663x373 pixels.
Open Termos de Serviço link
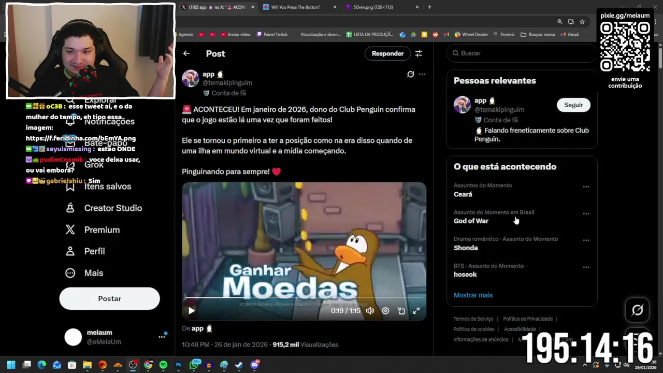tap(473, 319)
